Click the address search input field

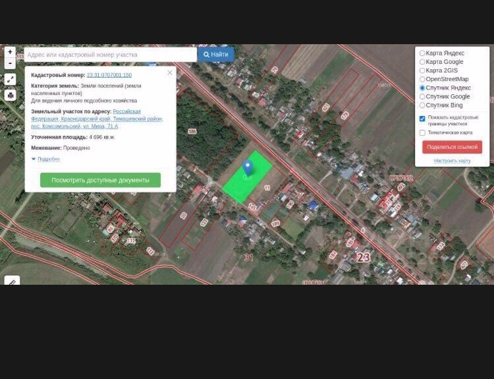[x=110, y=55]
